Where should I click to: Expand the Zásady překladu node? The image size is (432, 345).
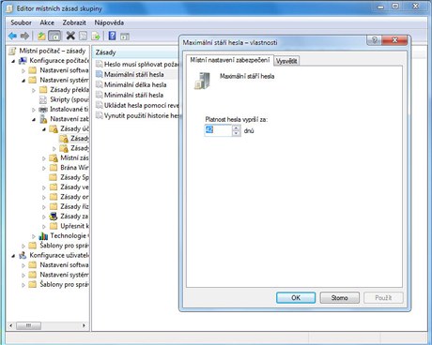(34, 90)
